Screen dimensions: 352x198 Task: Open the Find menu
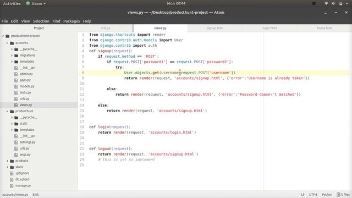click(x=56, y=21)
